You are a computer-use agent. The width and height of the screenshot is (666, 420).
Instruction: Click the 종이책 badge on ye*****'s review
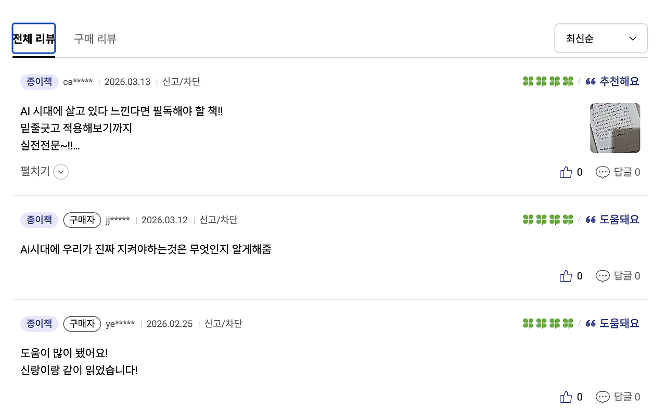coord(39,323)
